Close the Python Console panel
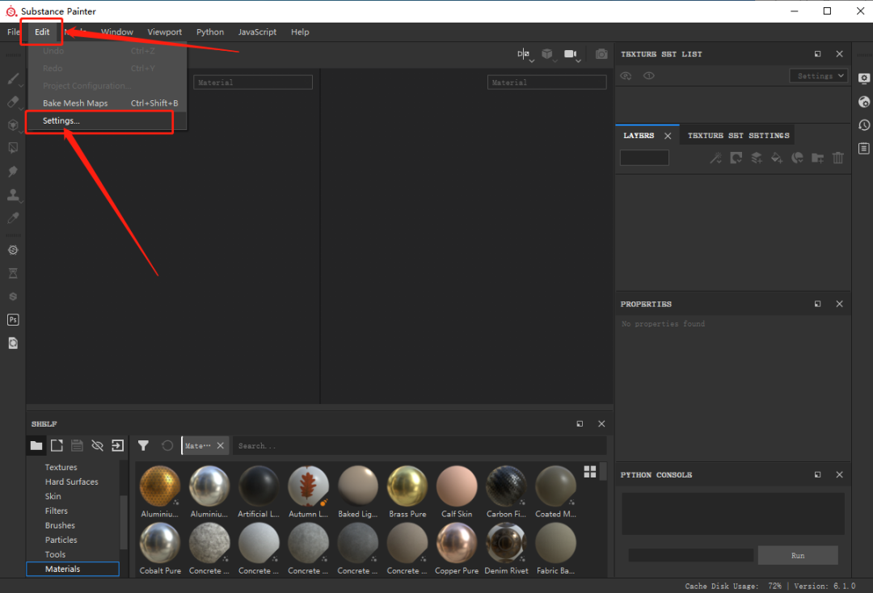Viewport: 873px width, 593px height. (x=839, y=474)
